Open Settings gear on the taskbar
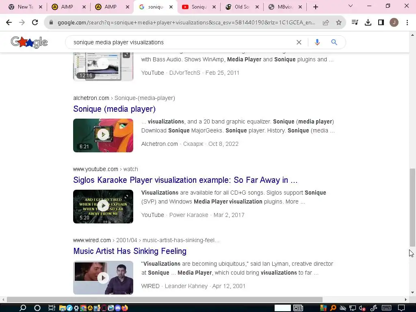Image resolution: width=416 pixels, height=312 pixels. click(76, 308)
